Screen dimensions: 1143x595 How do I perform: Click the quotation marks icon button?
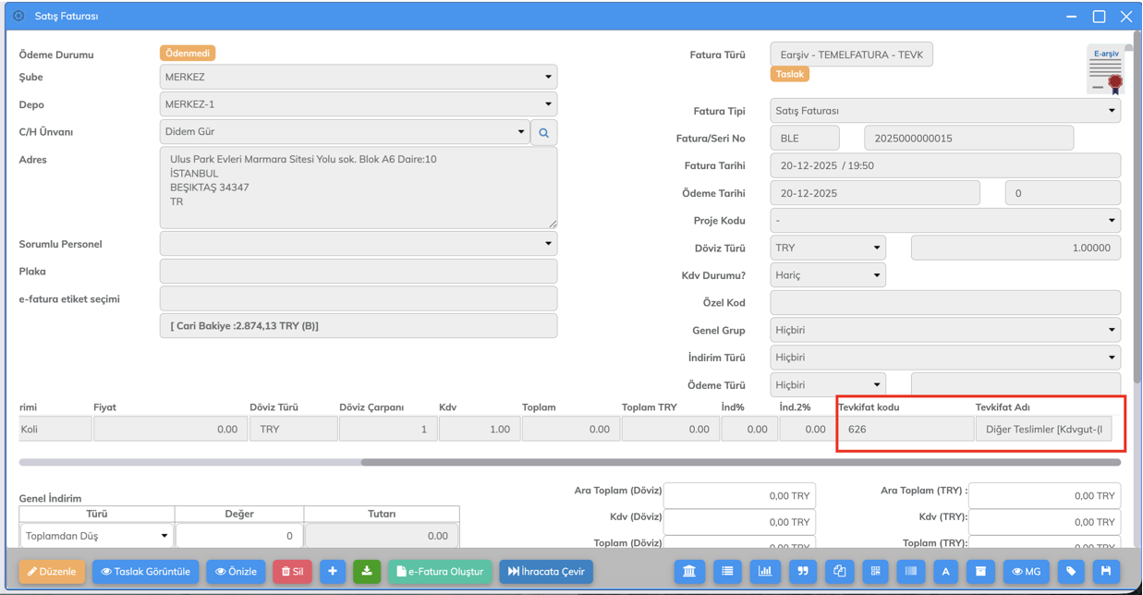click(802, 572)
